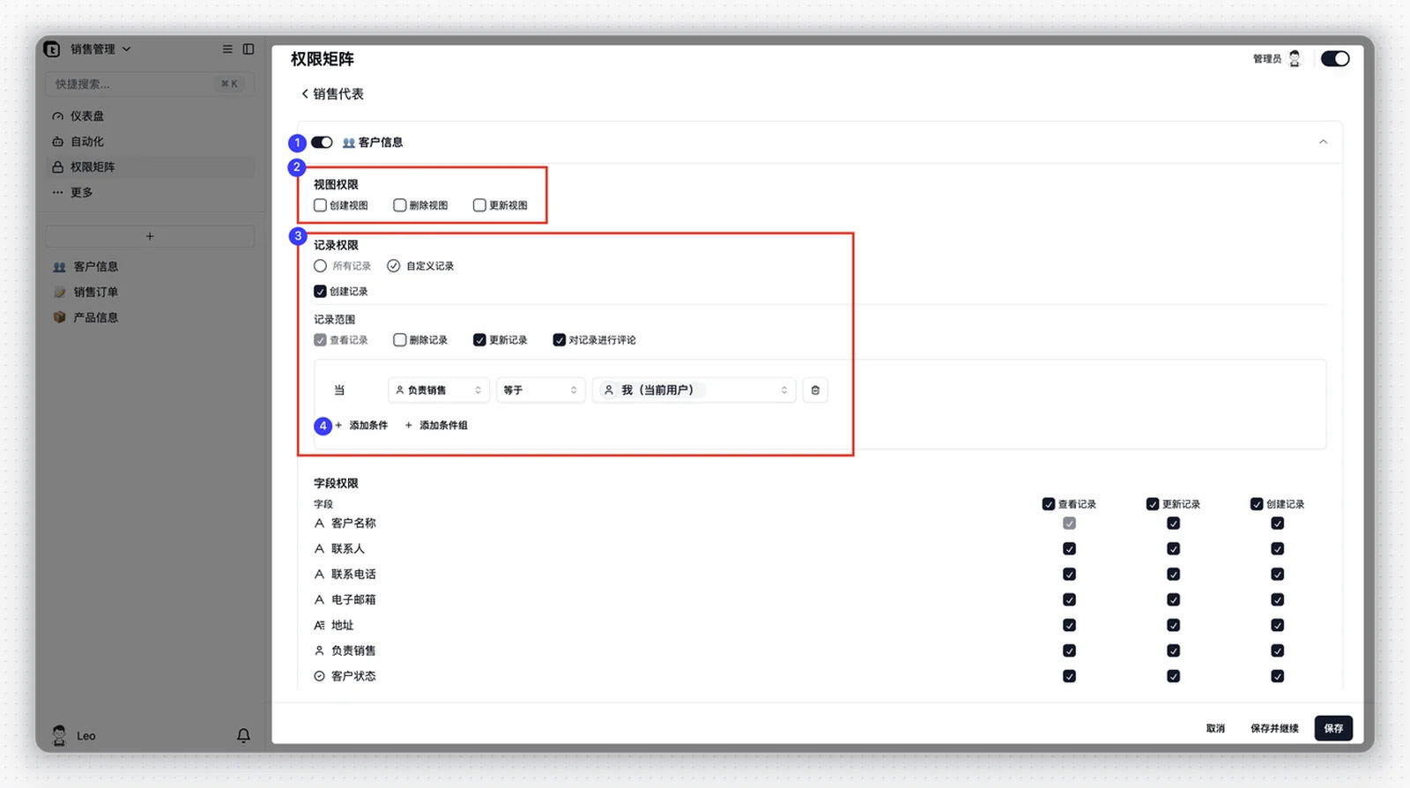The image size is (1410, 788).
Task: Open 产品信息 table in sidebar
Action: 150,317
